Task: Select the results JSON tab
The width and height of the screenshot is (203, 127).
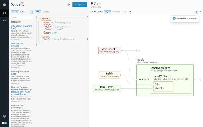Action: (94, 12)
